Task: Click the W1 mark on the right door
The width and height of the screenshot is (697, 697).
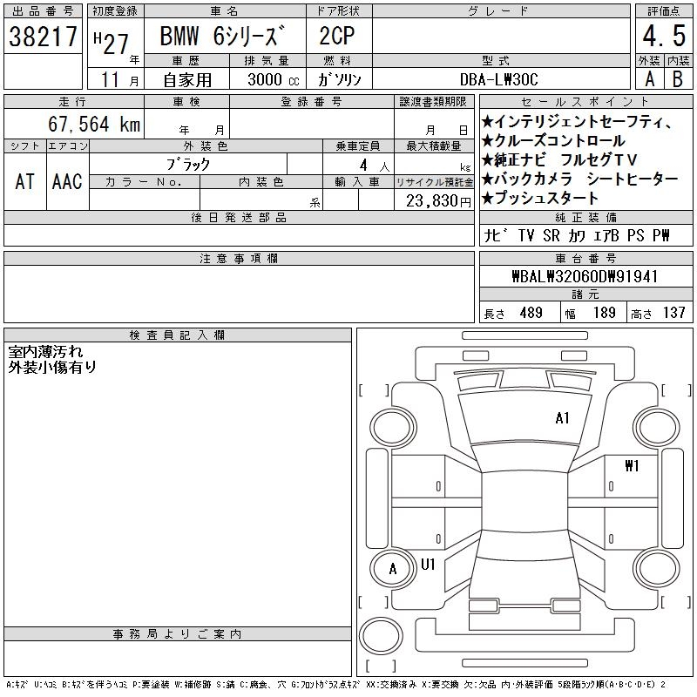Action: point(632,466)
